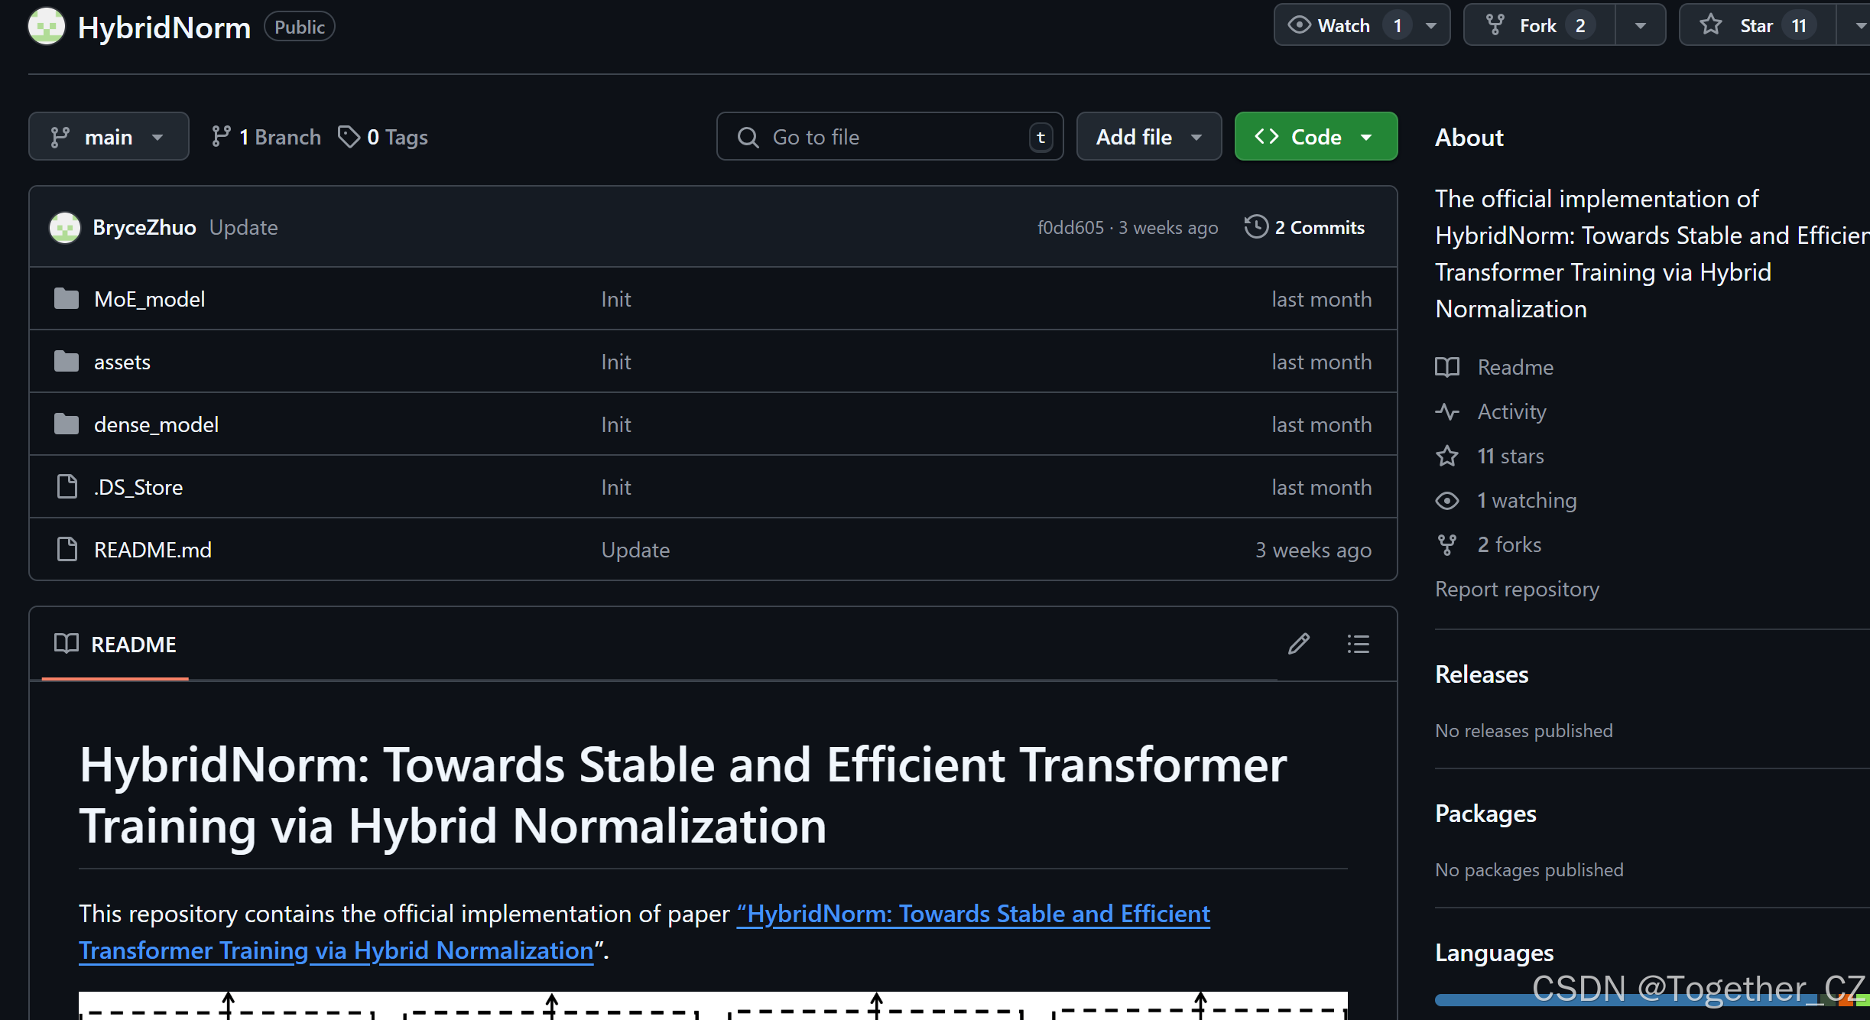Click the BryceZhuo avatar in commit row
This screenshot has height=1020, width=1870.
point(65,227)
